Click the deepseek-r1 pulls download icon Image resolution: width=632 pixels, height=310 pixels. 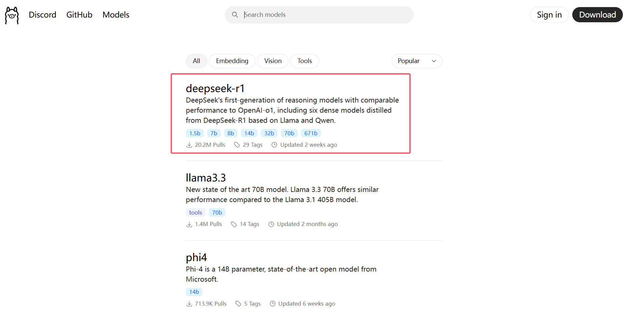[189, 145]
